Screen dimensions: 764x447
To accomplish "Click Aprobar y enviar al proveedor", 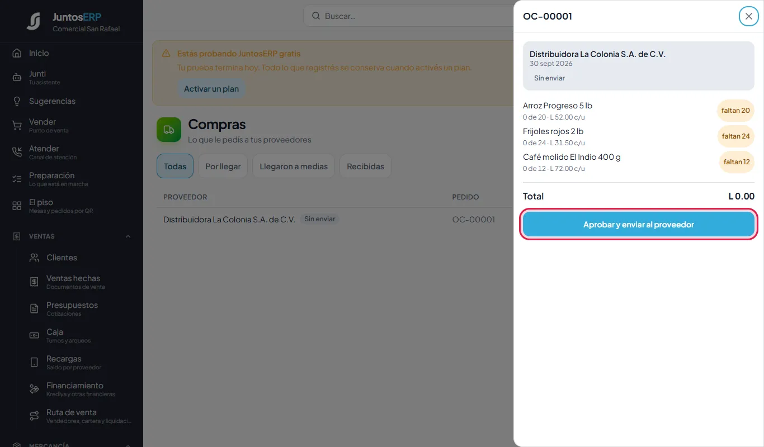I will [639, 225].
